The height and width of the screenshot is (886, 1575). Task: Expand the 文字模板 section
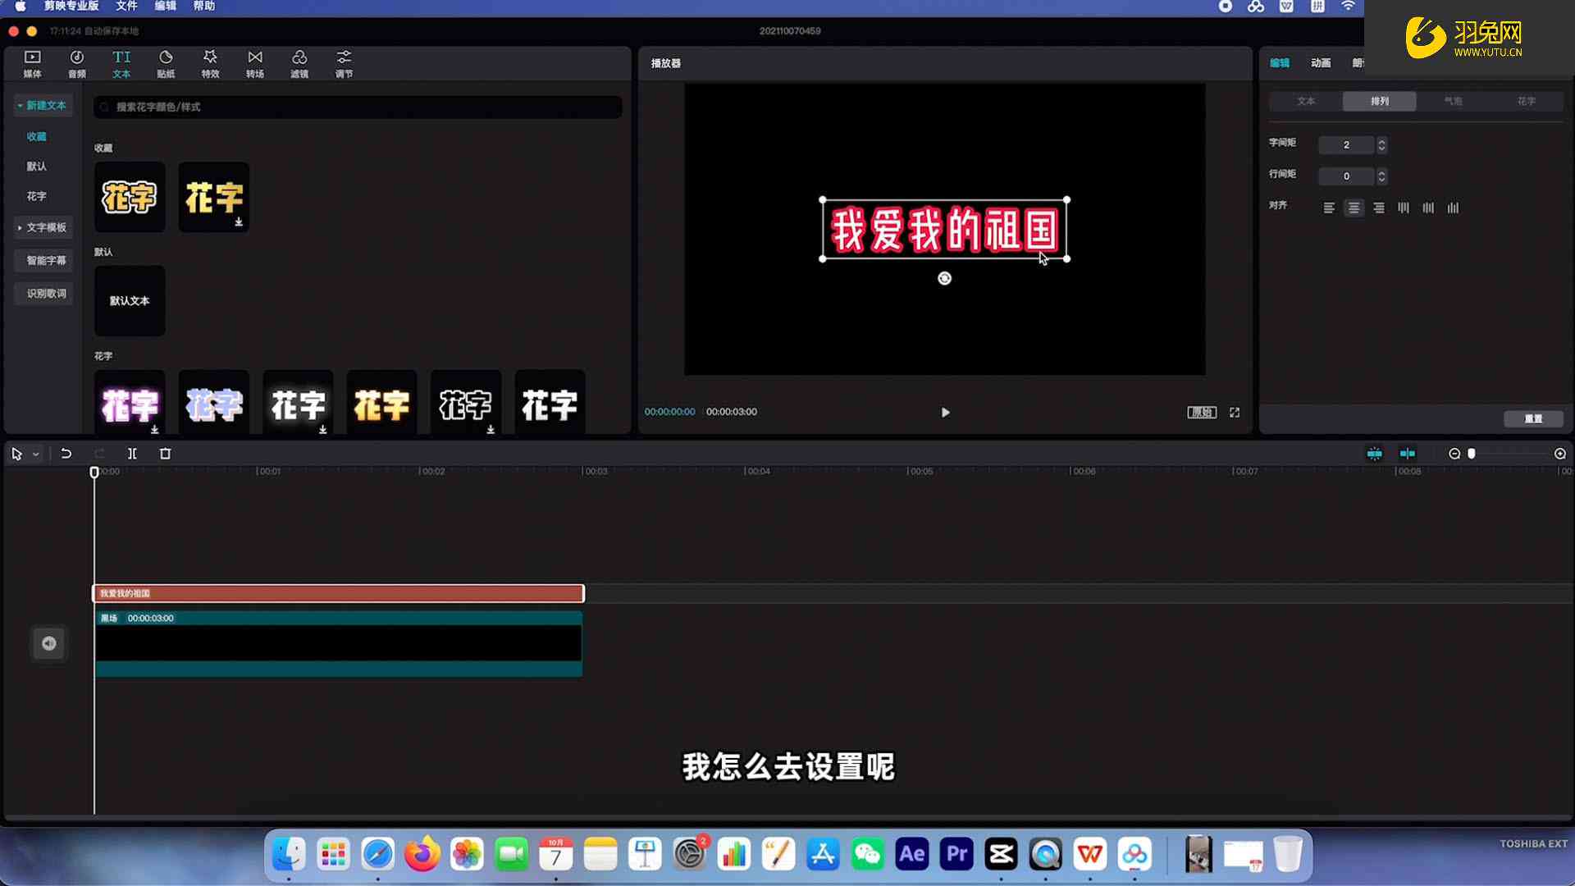(x=43, y=227)
